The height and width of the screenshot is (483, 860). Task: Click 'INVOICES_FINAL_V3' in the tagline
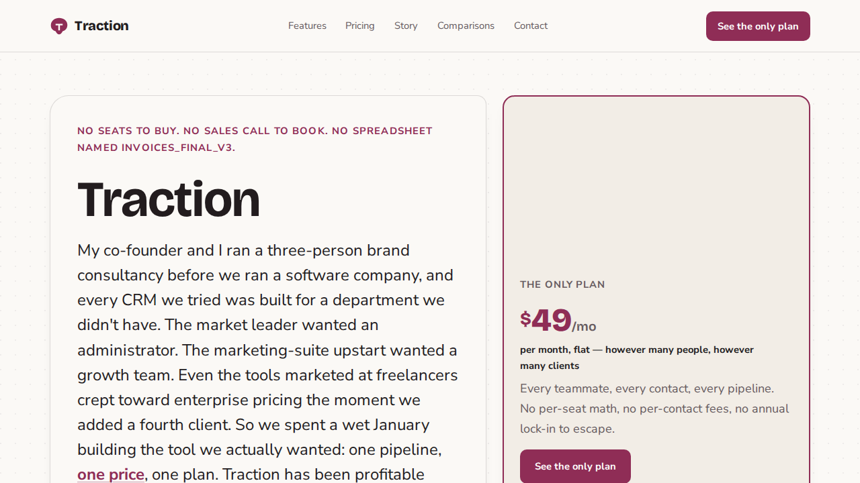point(178,148)
